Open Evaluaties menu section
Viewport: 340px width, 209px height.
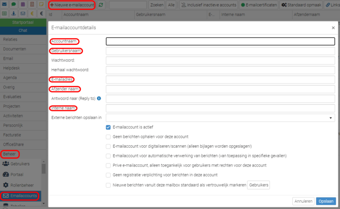(x=23, y=97)
